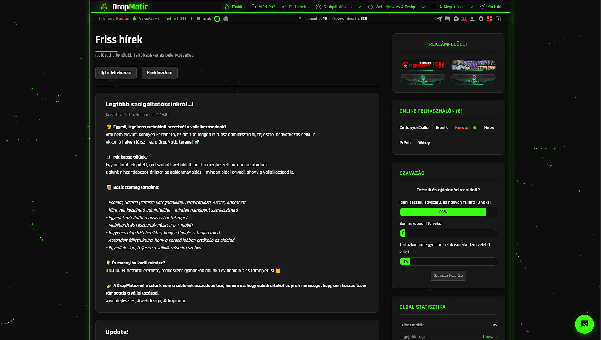Open the Legfőbb szolgáltatásainkról...! news title

[x=149, y=104]
